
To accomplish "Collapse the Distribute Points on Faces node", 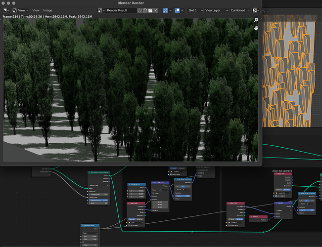I will click(x=90, y=172).
